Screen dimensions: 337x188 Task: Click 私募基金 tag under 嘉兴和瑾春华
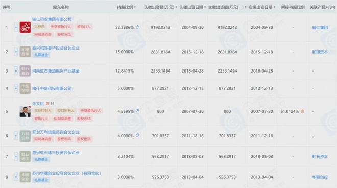point(41,55)
